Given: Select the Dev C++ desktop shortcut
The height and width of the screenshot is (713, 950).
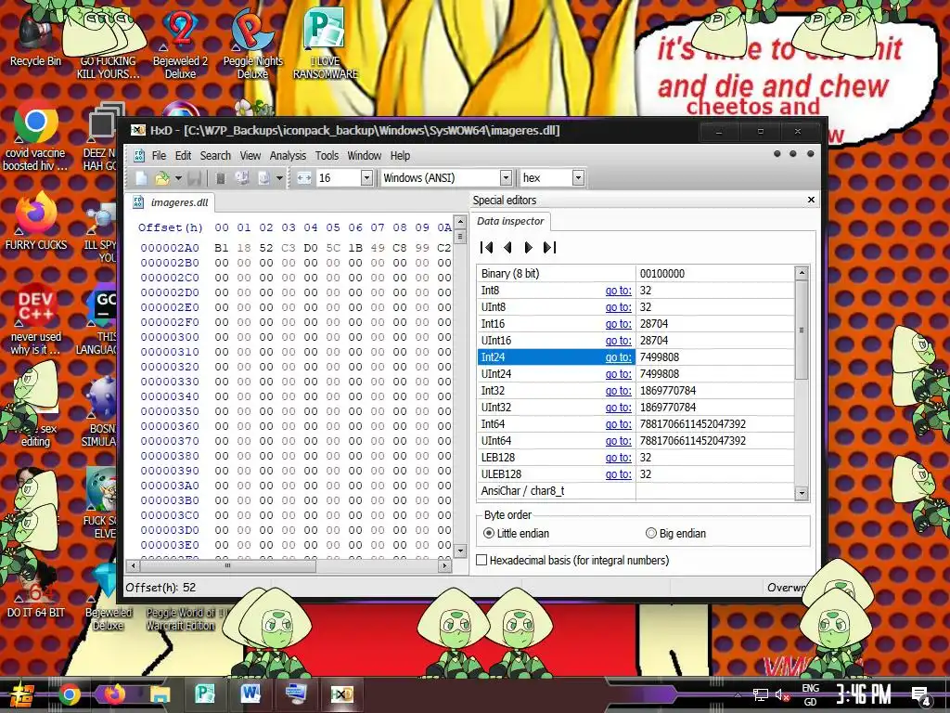Looking at the screenshot, I should click(35, 318).
